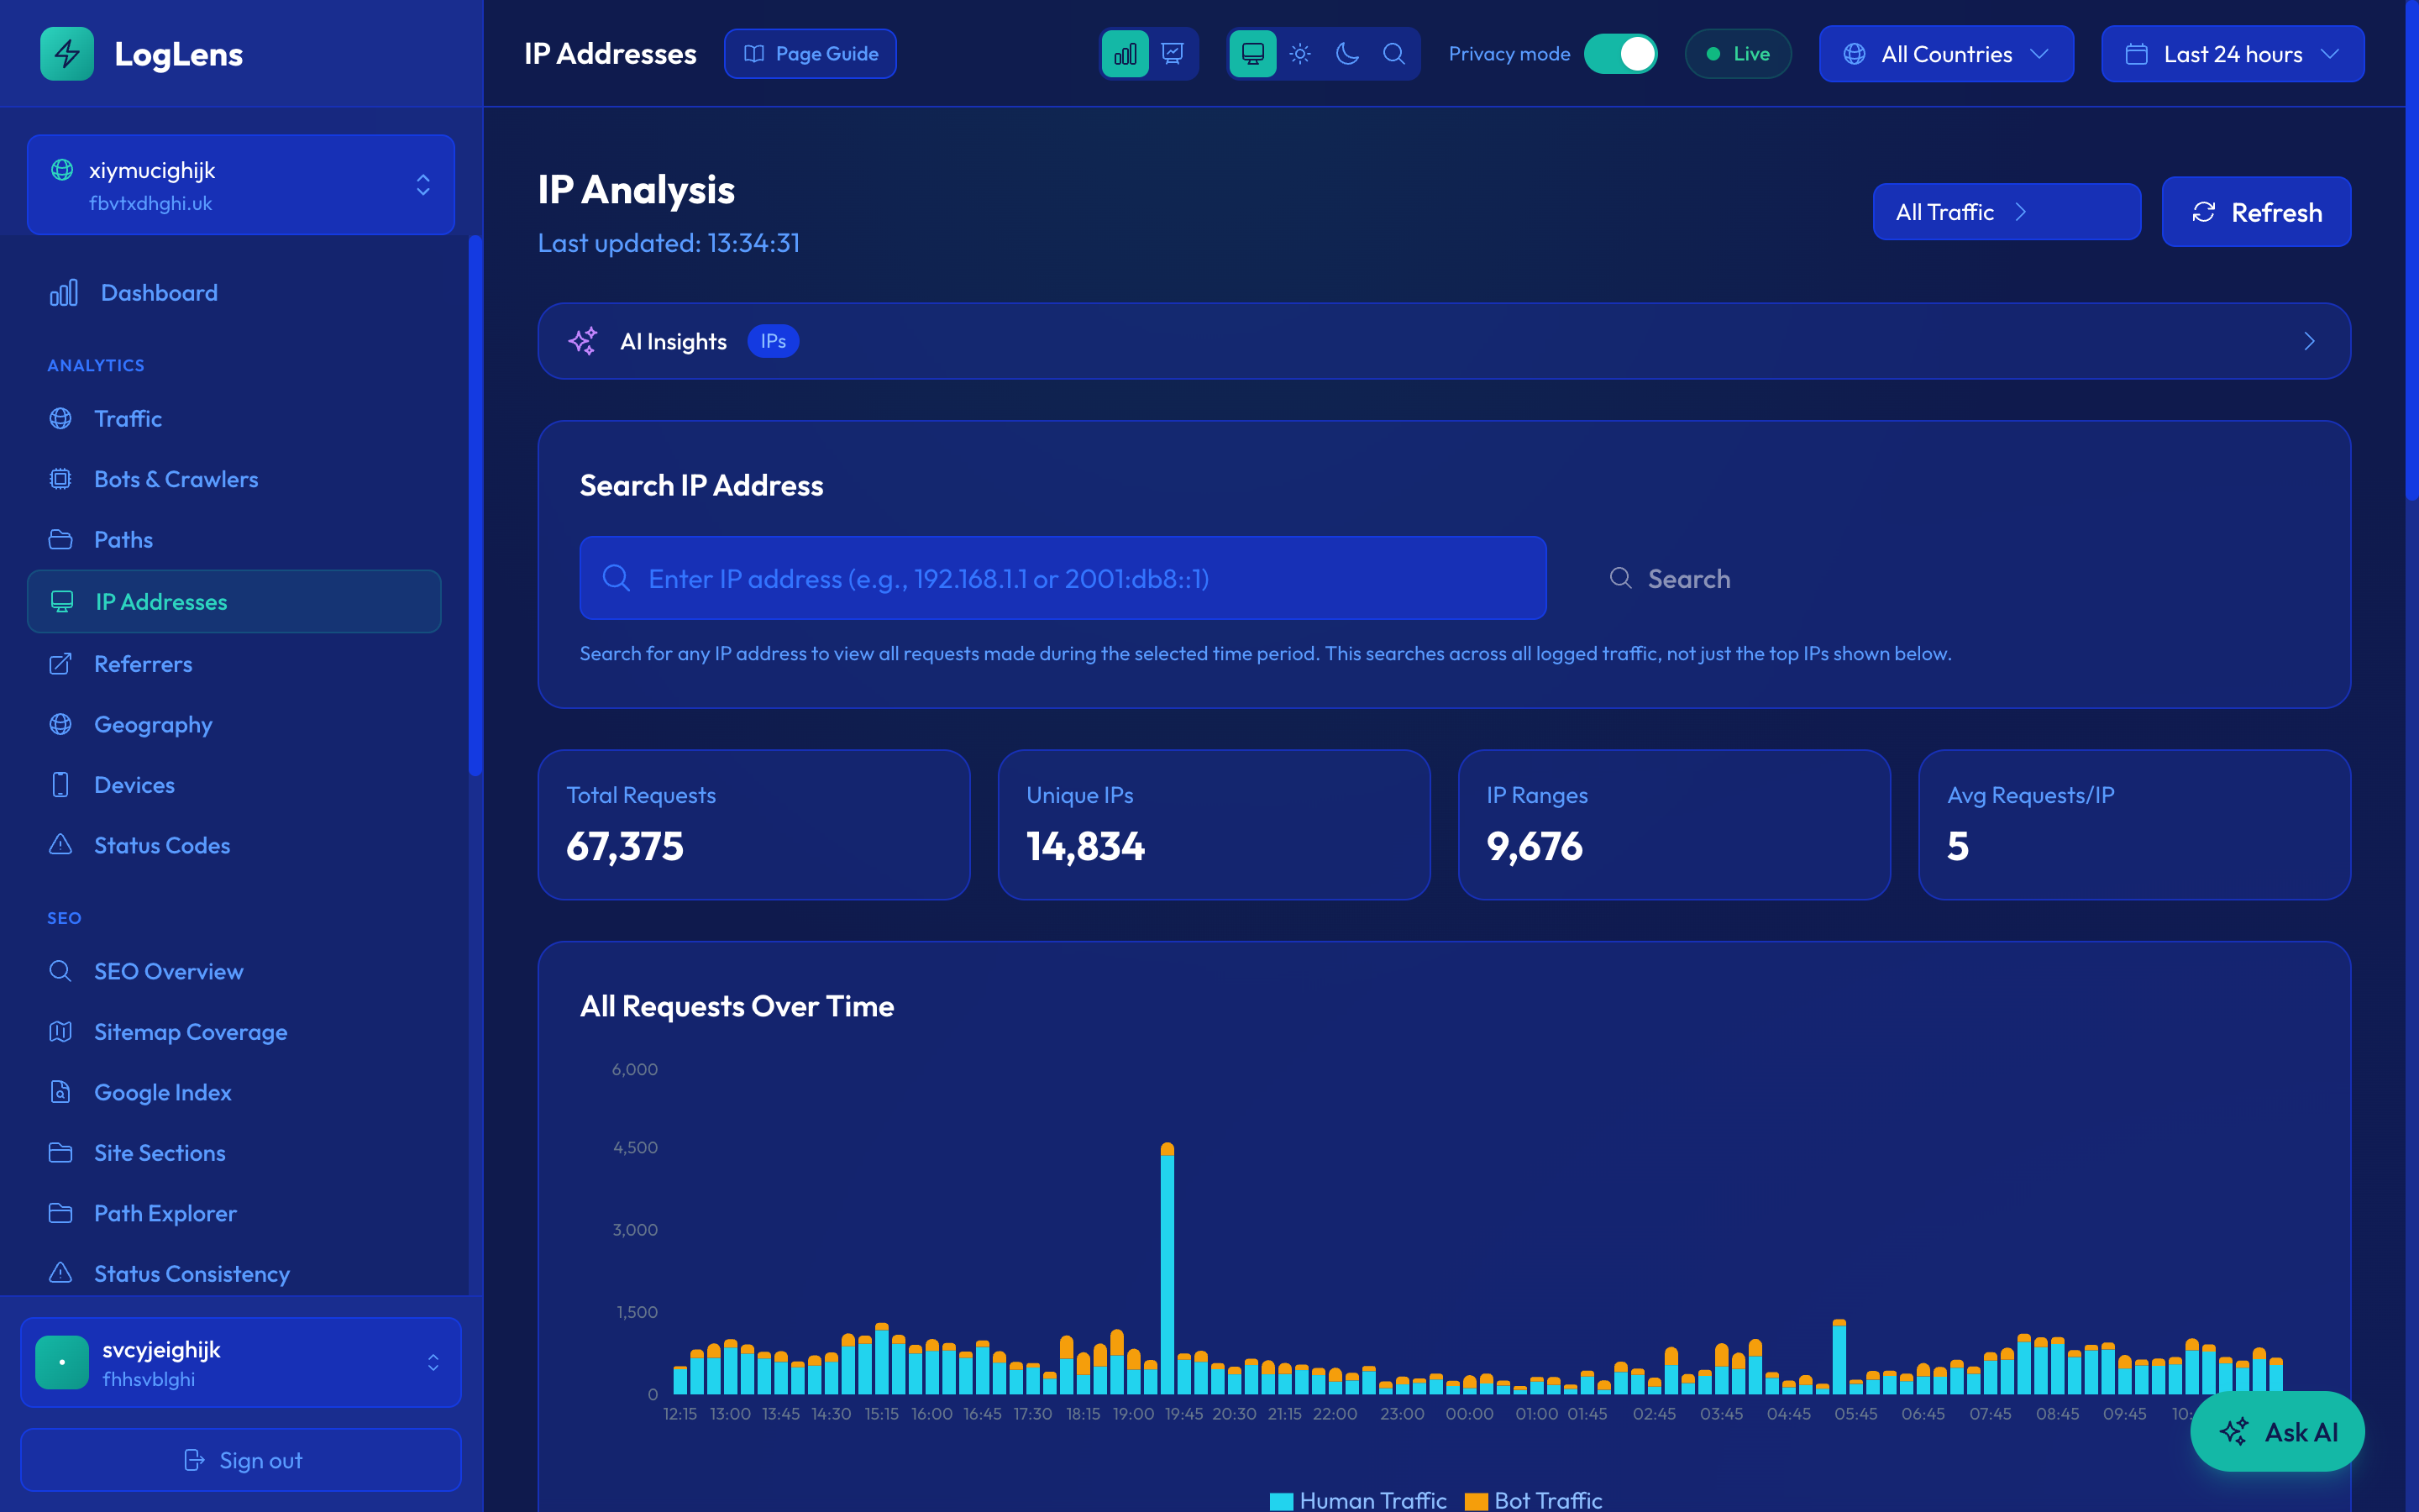Click the Referrers external-link icon

(61, 663)
